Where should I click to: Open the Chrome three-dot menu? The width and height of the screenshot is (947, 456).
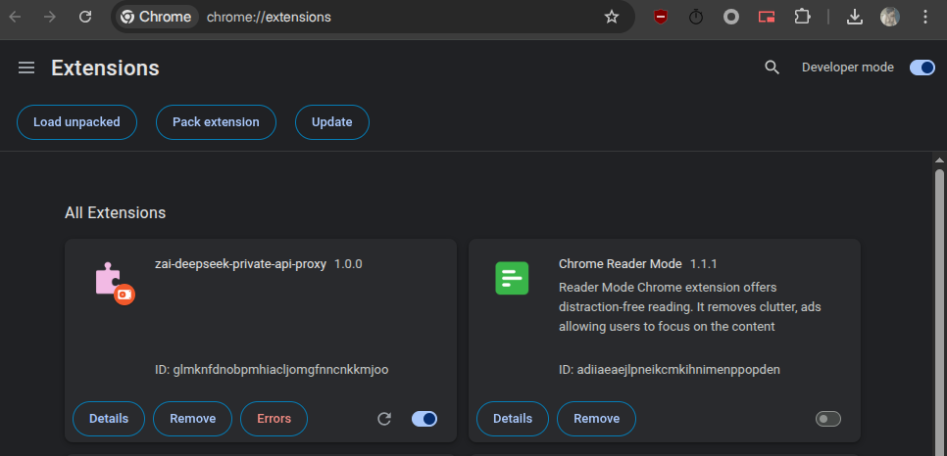pyautogui.click(x=925, y=17)
